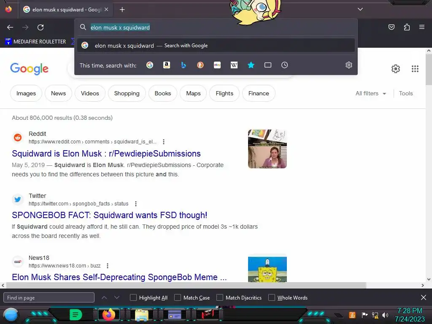The width and height of the screenshot is (432, 324).
Task: Jump to previous find match arrow
Action: 104,297
